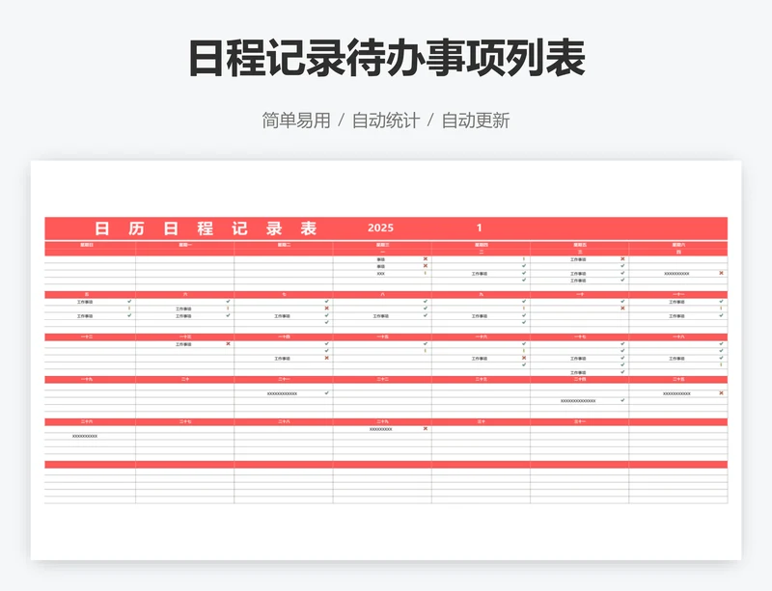Toggle first green check under day 五
The height and width of the screenshot is (591, 772).
coord(129,302)
